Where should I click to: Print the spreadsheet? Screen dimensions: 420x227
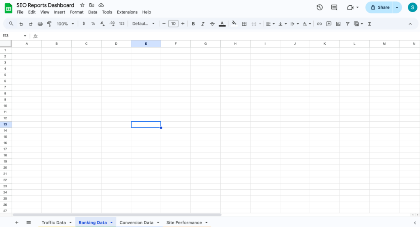40,24
